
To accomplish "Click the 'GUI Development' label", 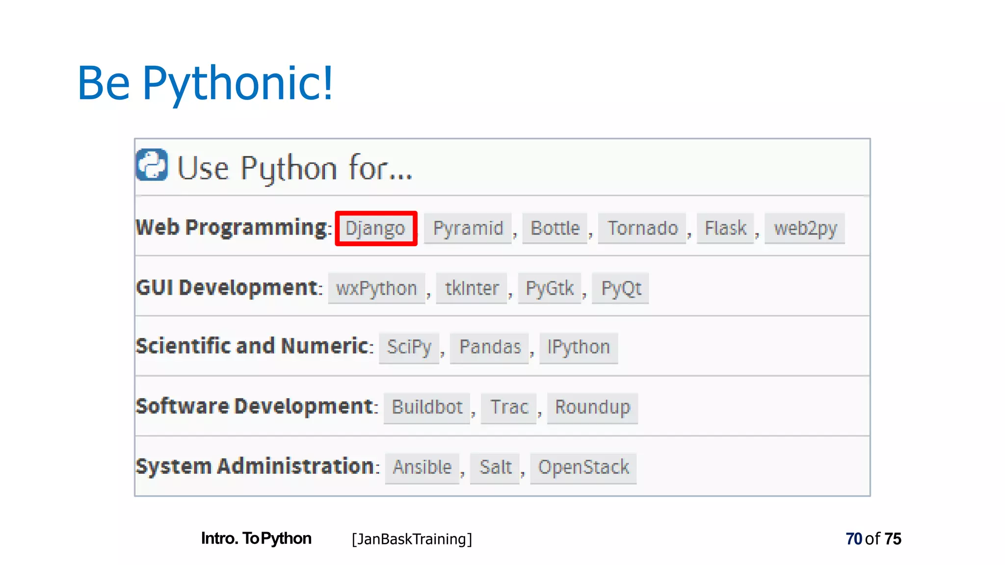I will [227, 288].
